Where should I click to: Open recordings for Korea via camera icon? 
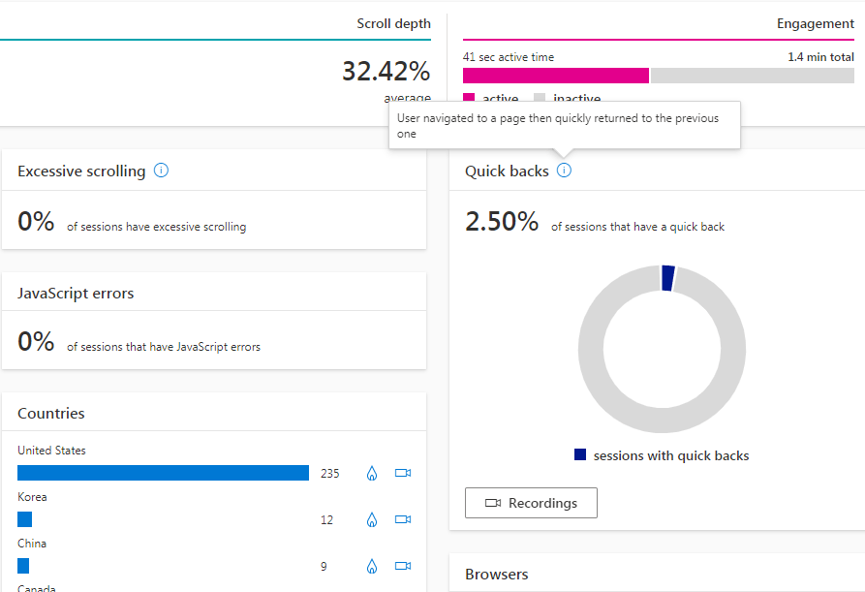point(402,519)
